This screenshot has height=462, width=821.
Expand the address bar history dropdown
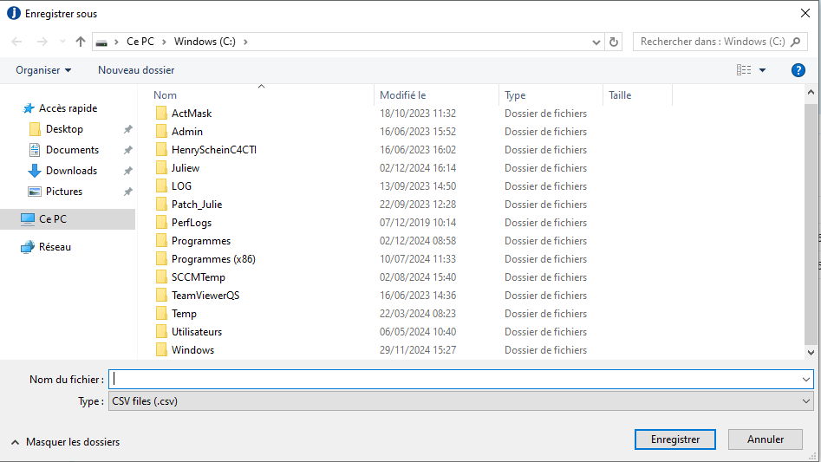[x=596, y=42]
